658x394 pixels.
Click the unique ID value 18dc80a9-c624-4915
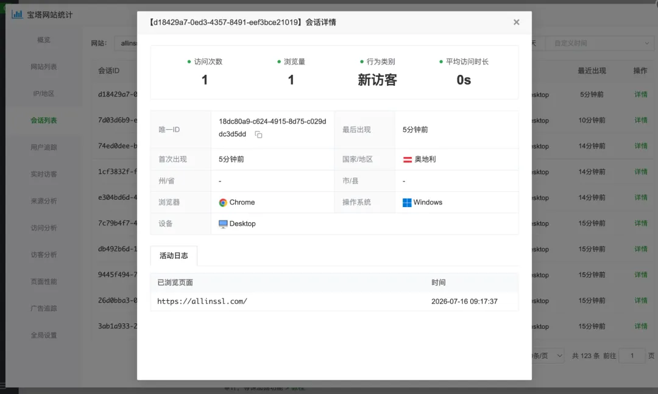pyautogui.click(x=272, y=127)
